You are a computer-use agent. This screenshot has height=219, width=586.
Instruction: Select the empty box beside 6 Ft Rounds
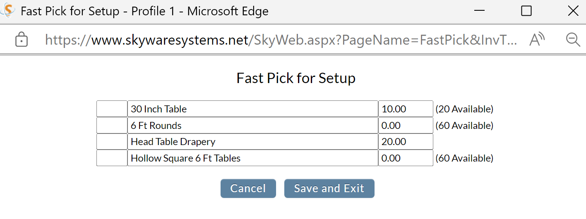(112, 125)
